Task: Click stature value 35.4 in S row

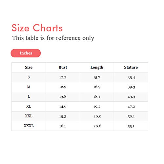Action: [131, 78]
